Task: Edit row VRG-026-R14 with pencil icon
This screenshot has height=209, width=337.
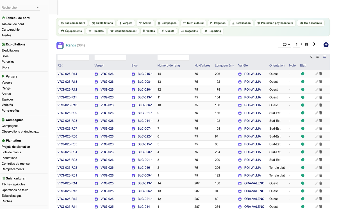Action: click(x=317, y=74)
